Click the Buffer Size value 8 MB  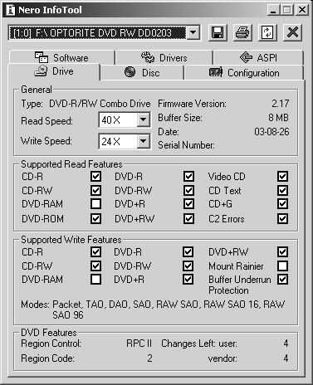pos(278,118)
